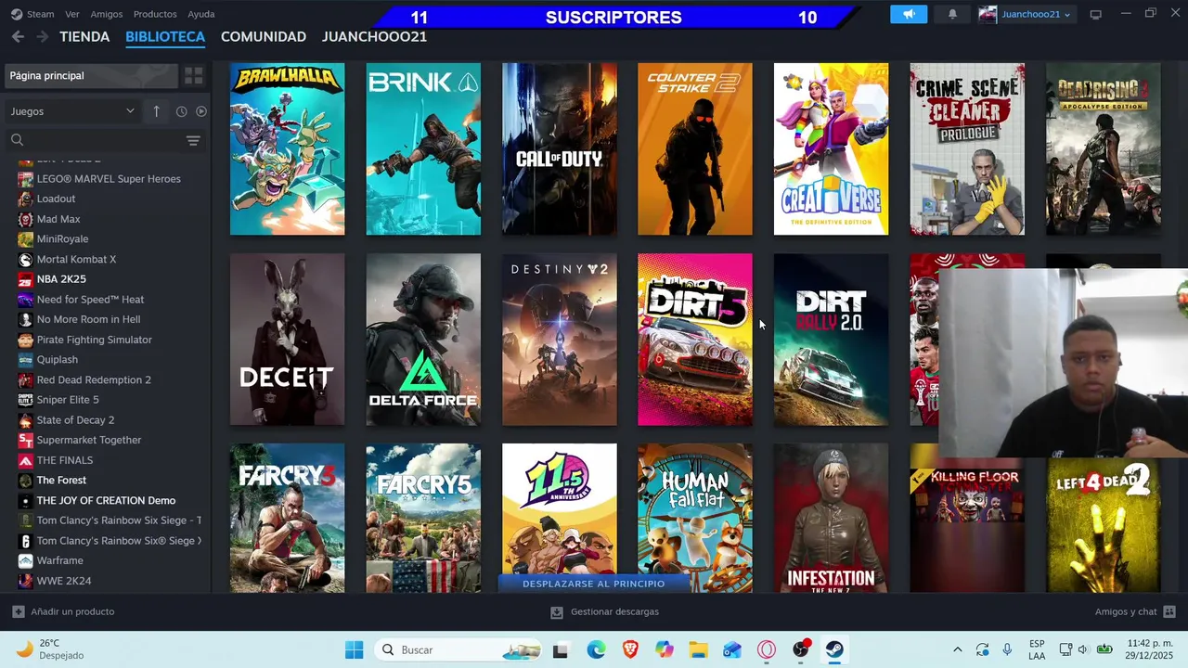
Task: Switch to the BIBLIOTECA tab
Action: click(x=165, y=36)
